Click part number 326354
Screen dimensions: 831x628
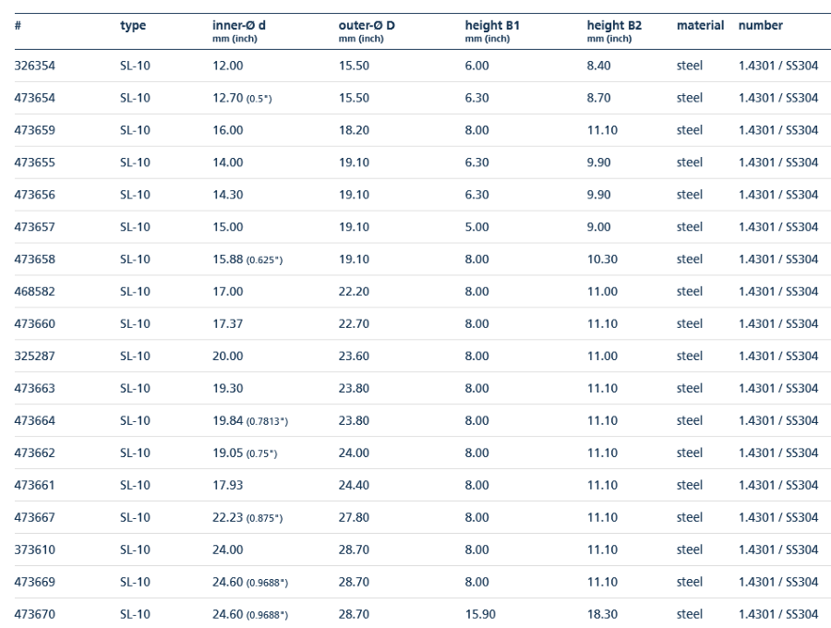click(x=34, y=66)
